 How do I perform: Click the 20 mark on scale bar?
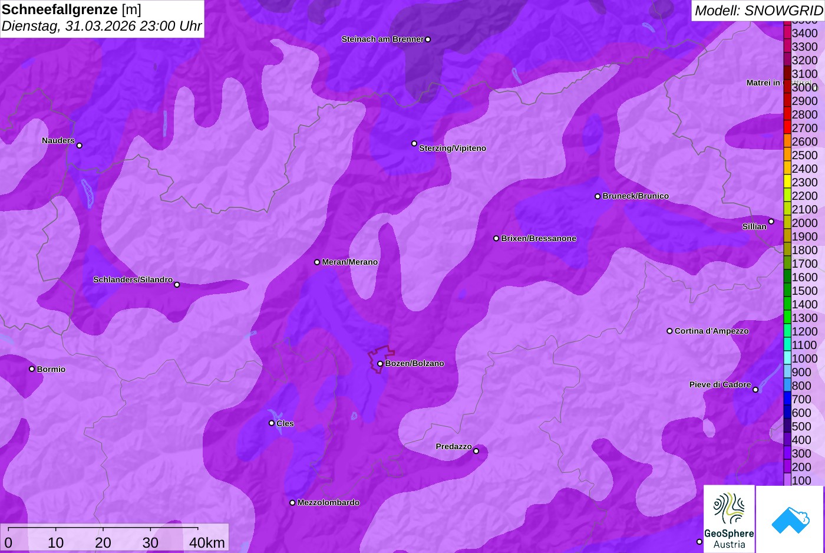103,542
